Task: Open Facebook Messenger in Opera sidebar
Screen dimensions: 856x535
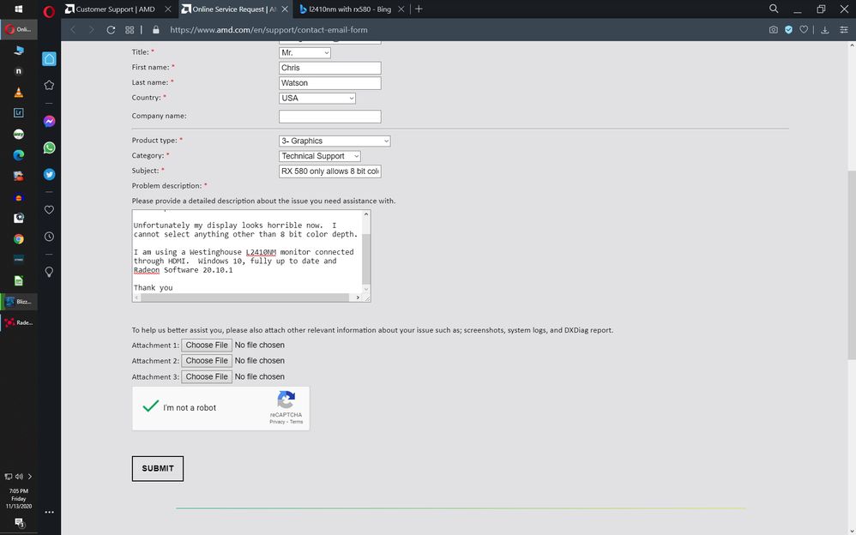Action: [49, 121]
